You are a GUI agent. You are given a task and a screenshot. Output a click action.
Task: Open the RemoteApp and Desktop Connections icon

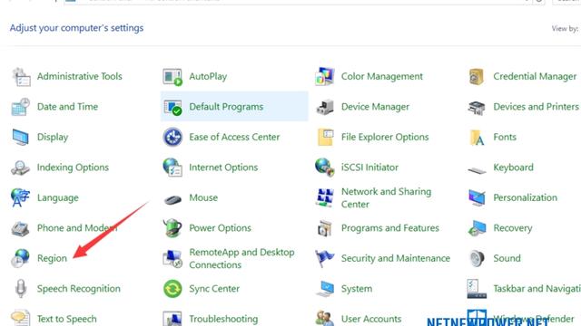[x=172, y=258]
